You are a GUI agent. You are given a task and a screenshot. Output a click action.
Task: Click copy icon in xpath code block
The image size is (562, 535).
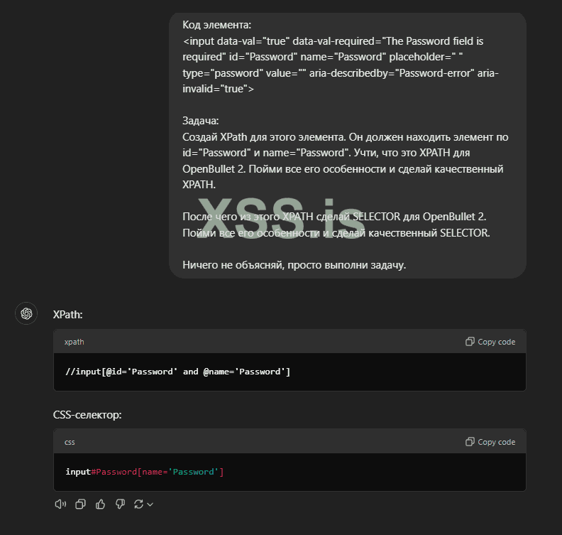470,342
